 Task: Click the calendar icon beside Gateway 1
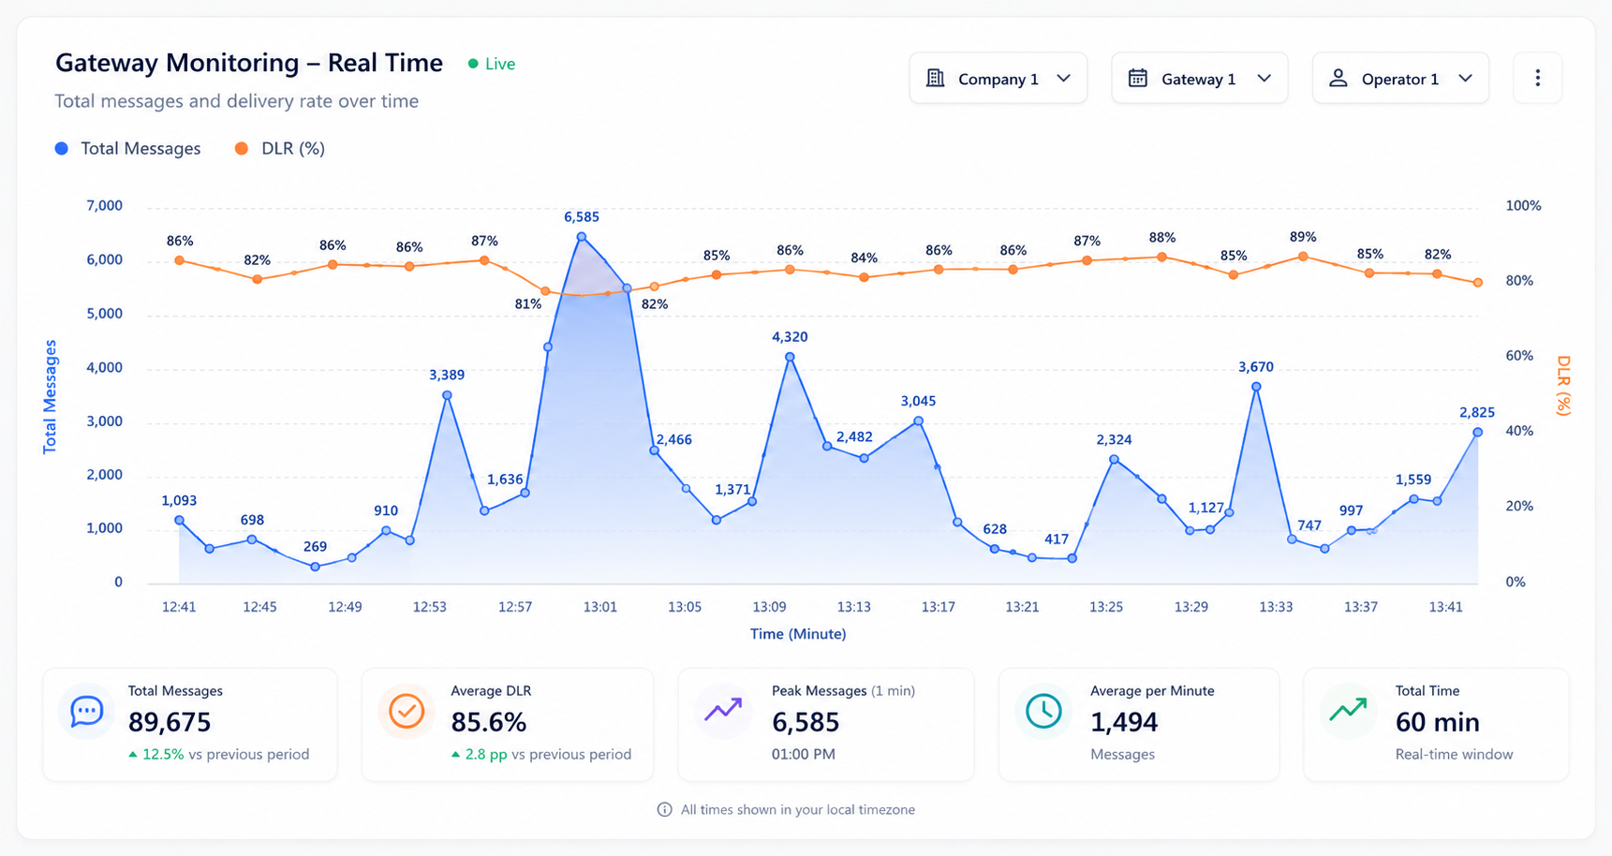tap(1137, 78)
